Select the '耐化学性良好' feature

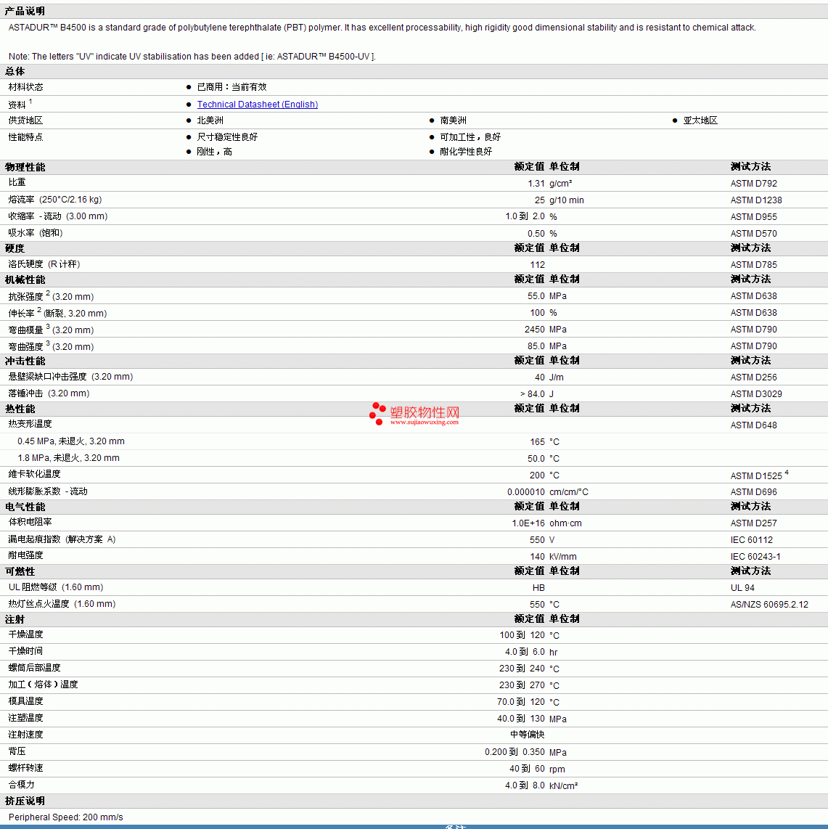tap(466, 152)
